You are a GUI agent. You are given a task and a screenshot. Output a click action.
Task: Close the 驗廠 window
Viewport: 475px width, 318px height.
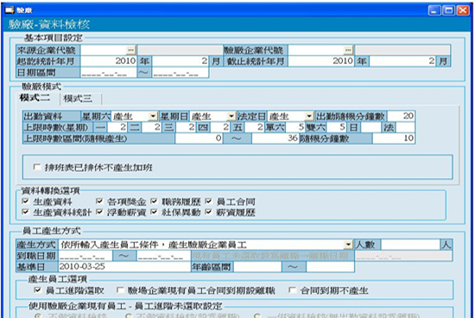click(x=463, y=10)
